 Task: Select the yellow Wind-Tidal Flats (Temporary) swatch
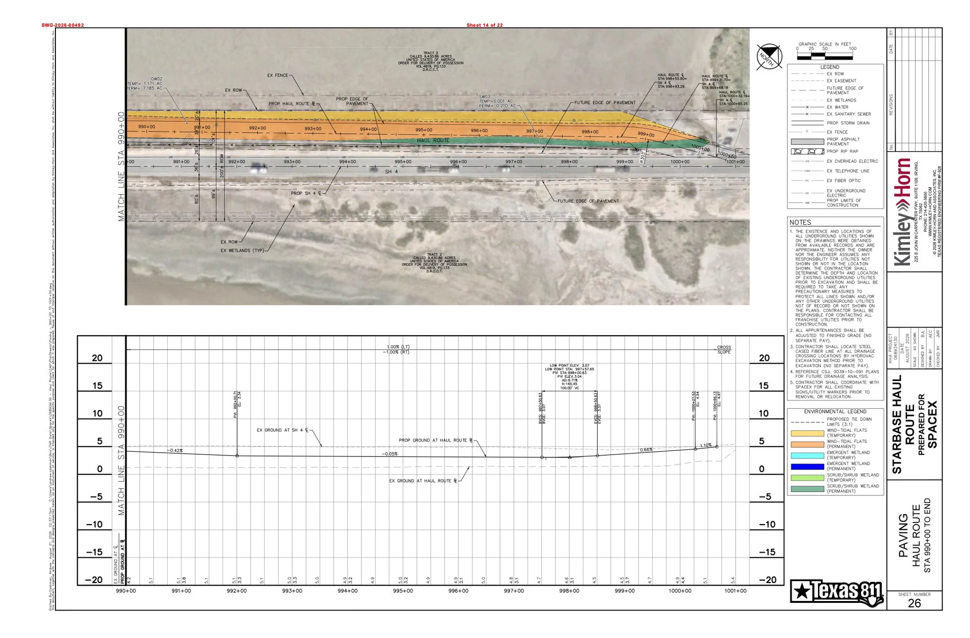[807, 433]
